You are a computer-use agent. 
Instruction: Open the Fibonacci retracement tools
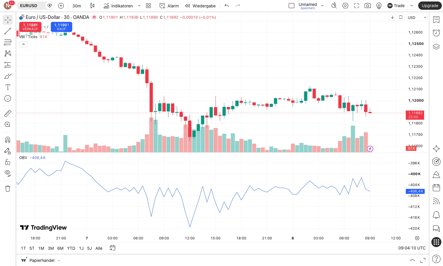(x=8, y=42)
